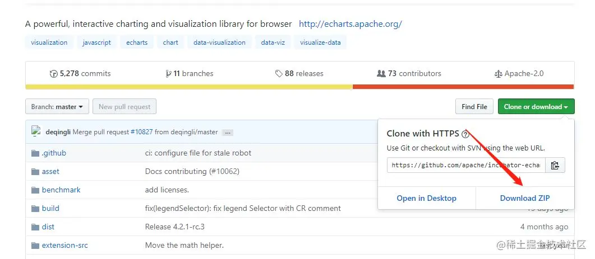Click folder icon next to .github
The image size is (595, 259).
click(x=35, y=153)
